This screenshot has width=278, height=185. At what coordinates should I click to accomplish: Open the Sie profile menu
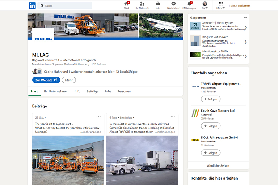pyautogui.click(x=205, y=5)
